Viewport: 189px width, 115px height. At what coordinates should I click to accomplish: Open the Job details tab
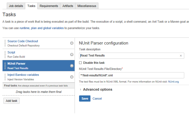tap(15, 6)
